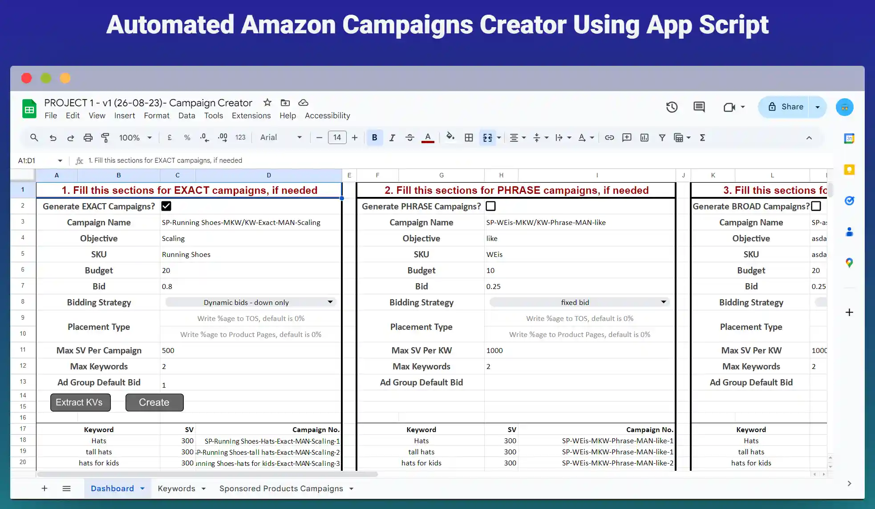The image size is (875, 509).
Task: Open the Google account avatar
Action: click(845, 107)
